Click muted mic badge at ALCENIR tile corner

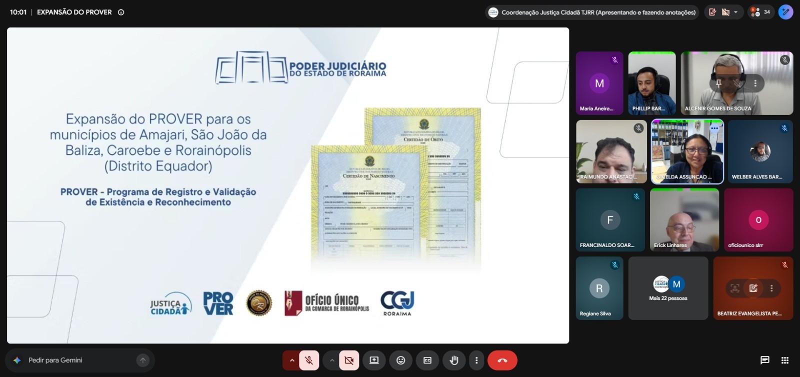coord(785,60)
